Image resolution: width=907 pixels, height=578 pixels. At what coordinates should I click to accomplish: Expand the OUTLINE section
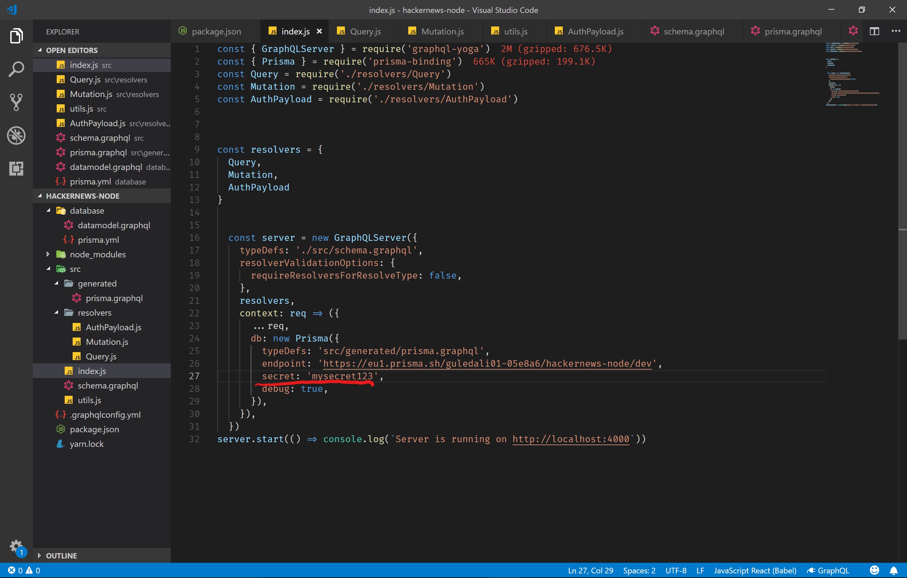click(x=39, y=555)
